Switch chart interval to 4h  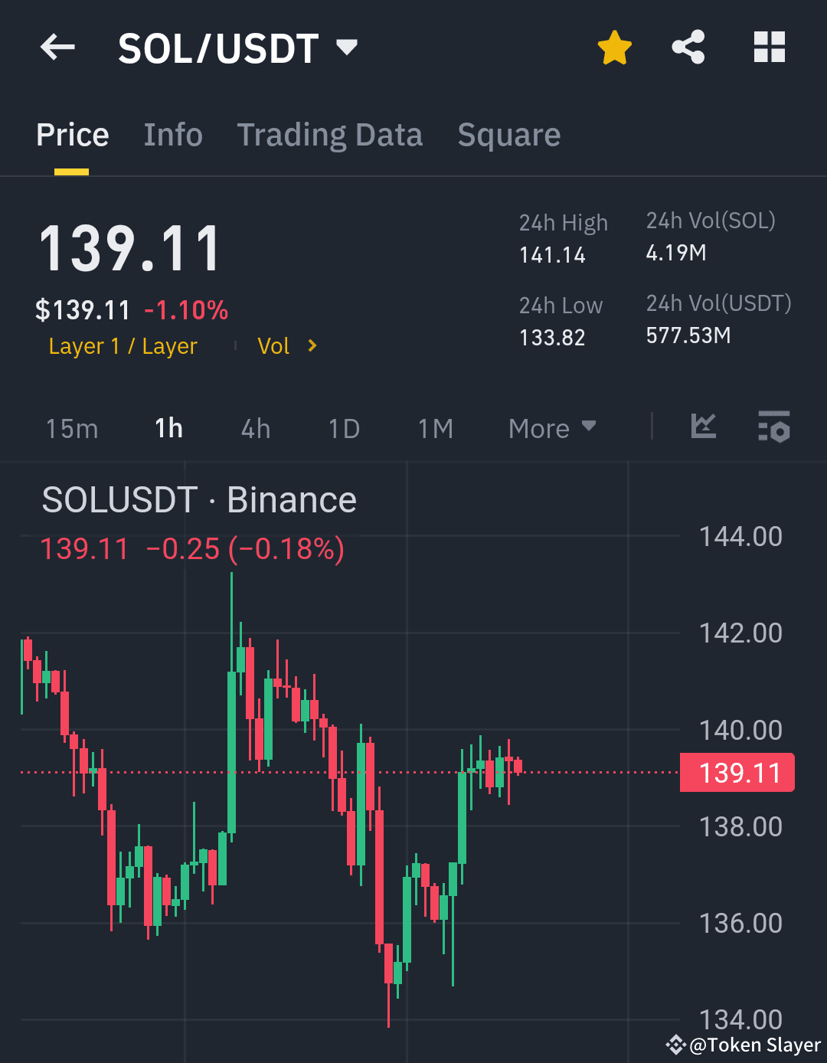coord(255,428)
